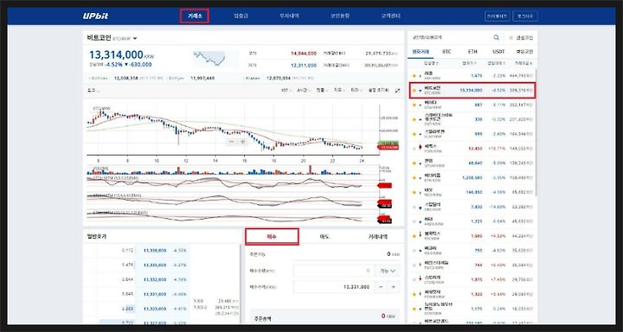Increase buy price with the plus stepper

point(394,287)
